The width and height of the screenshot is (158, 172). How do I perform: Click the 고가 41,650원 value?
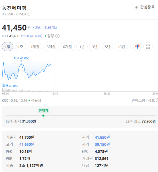coord(27,144)
